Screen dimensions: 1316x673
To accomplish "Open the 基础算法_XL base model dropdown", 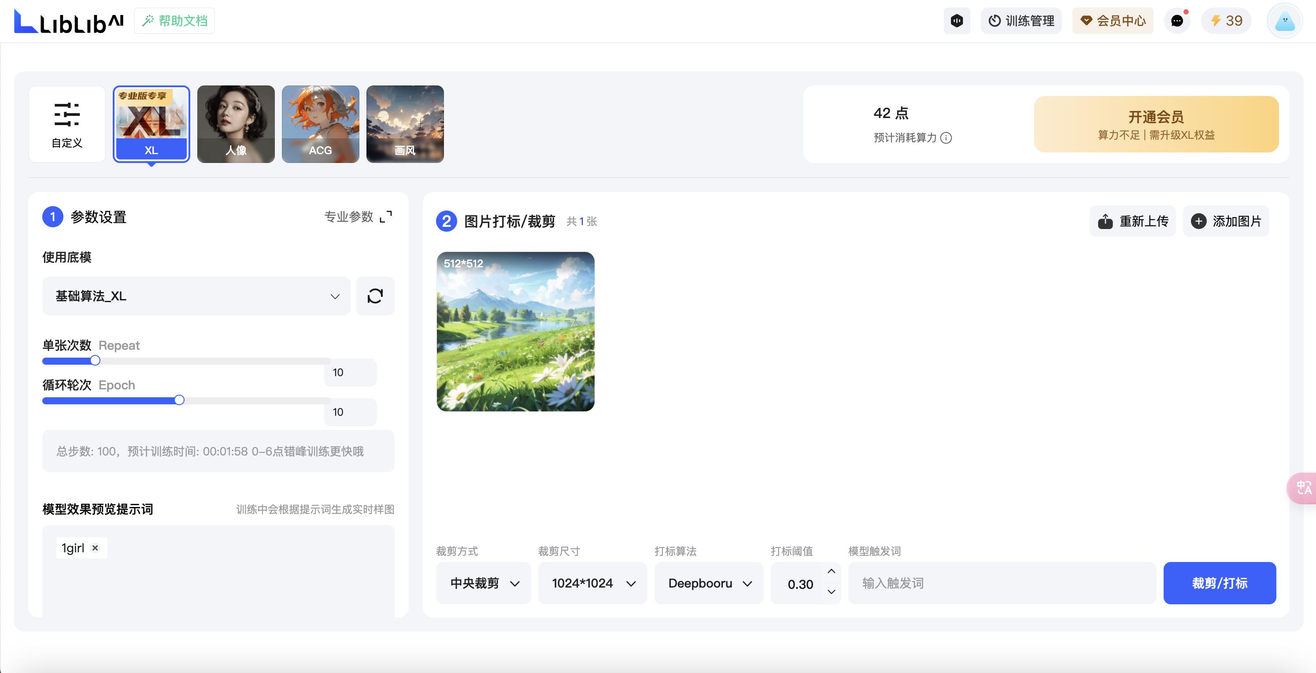I will click(196, 296).
